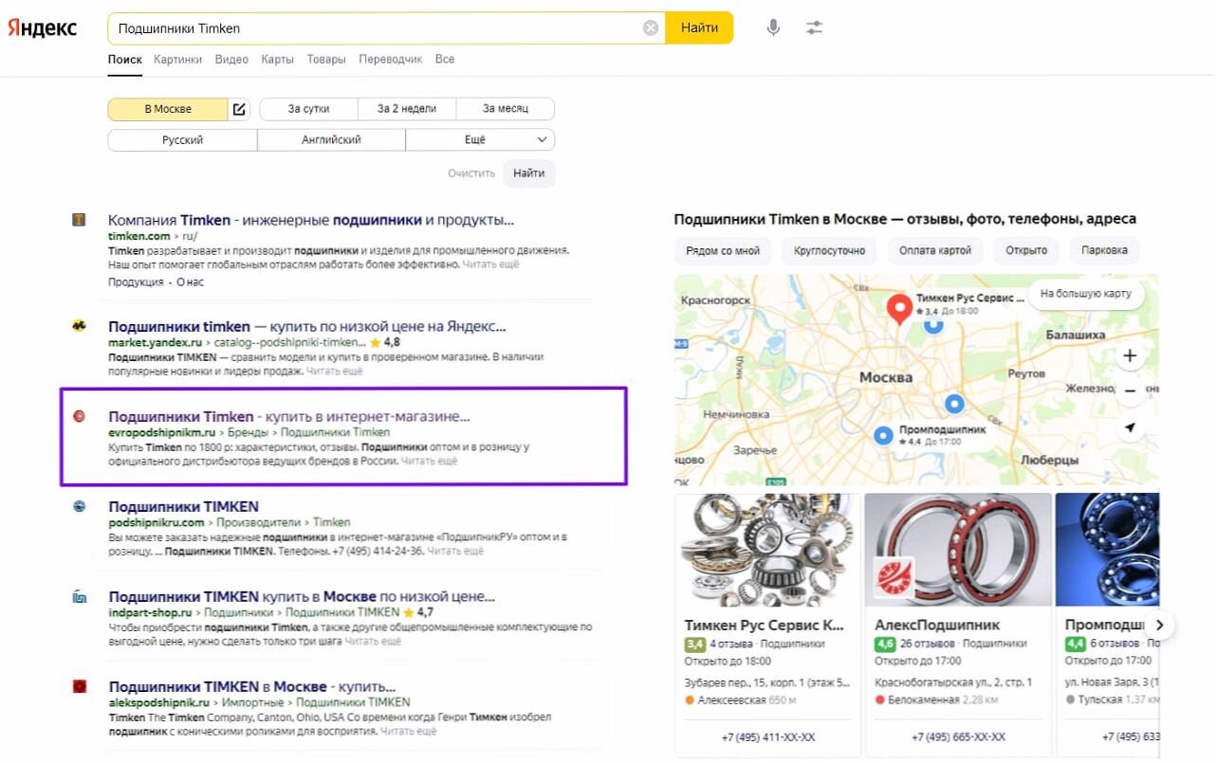Open Подшипники TIMKEN купить в Москве result
Viewport: 1216px width, 763px height.
click(x=302, y=597)
